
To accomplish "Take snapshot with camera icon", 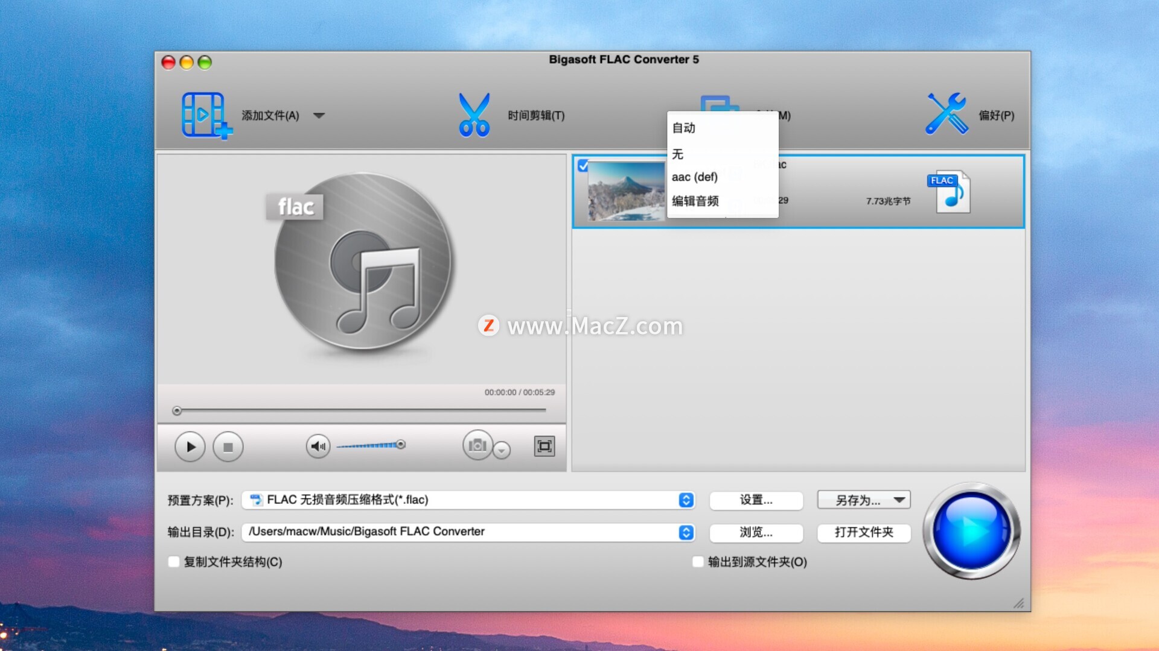I will (x=477, y=445).
